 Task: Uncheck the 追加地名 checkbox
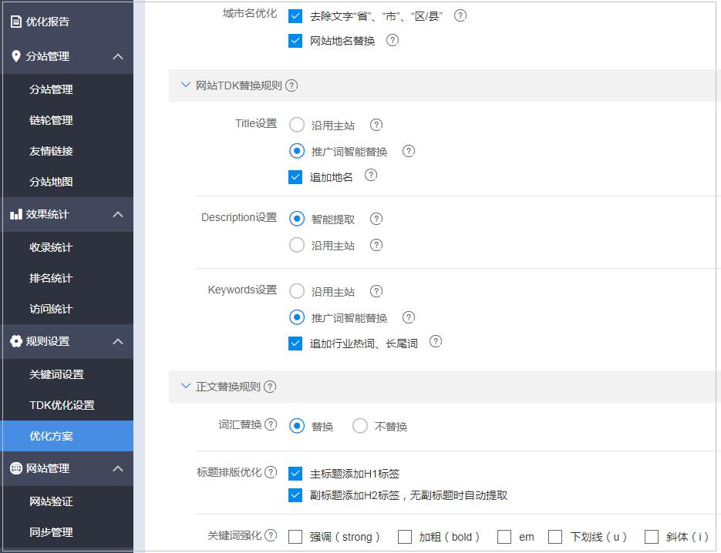point(295,177)
